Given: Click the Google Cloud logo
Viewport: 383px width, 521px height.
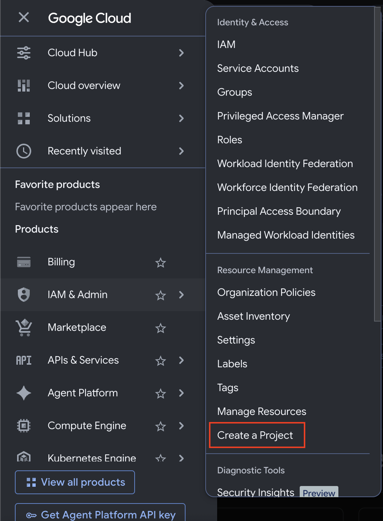Looking at the screenshot, I should [90, 18].
